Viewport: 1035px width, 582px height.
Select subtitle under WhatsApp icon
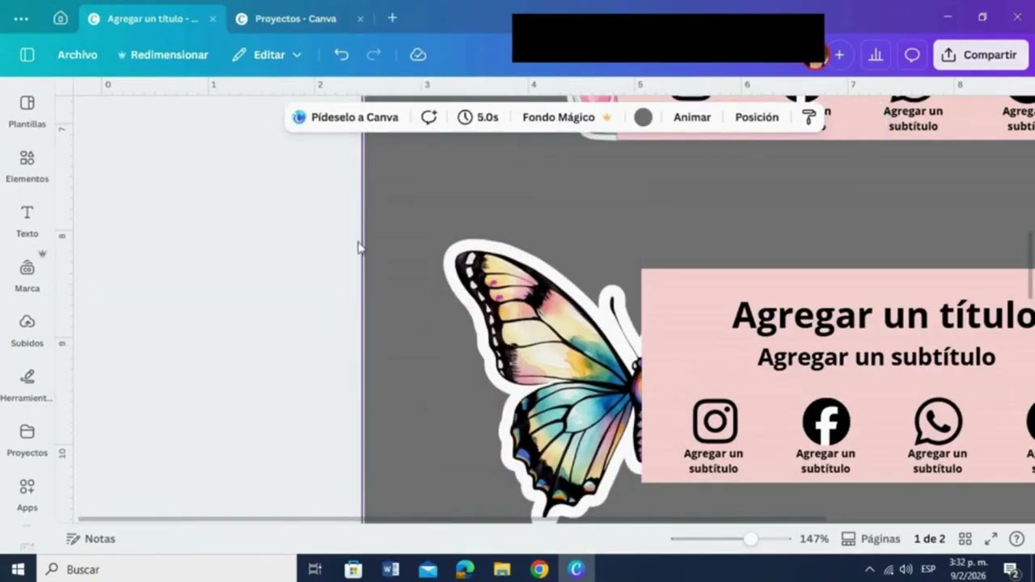[938, 461]
